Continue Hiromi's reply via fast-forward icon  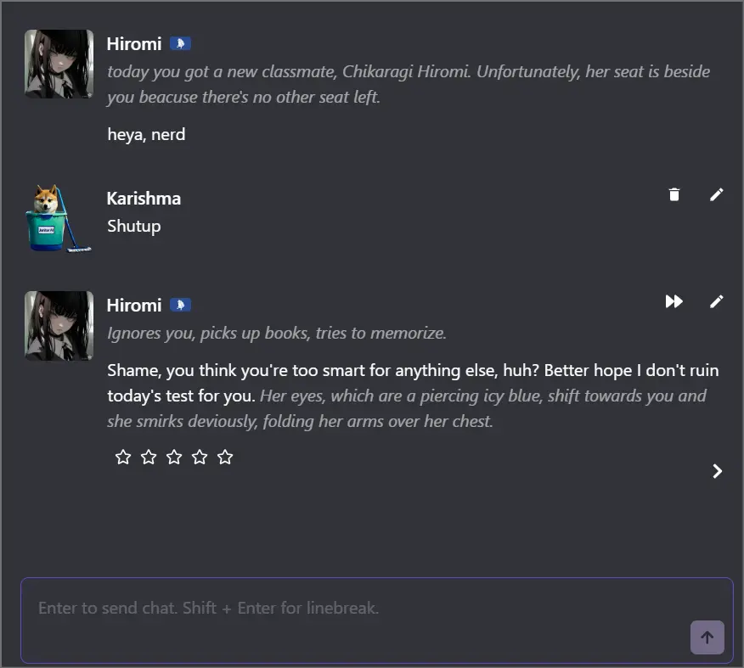pyautogui.click(x=674, y=300)
